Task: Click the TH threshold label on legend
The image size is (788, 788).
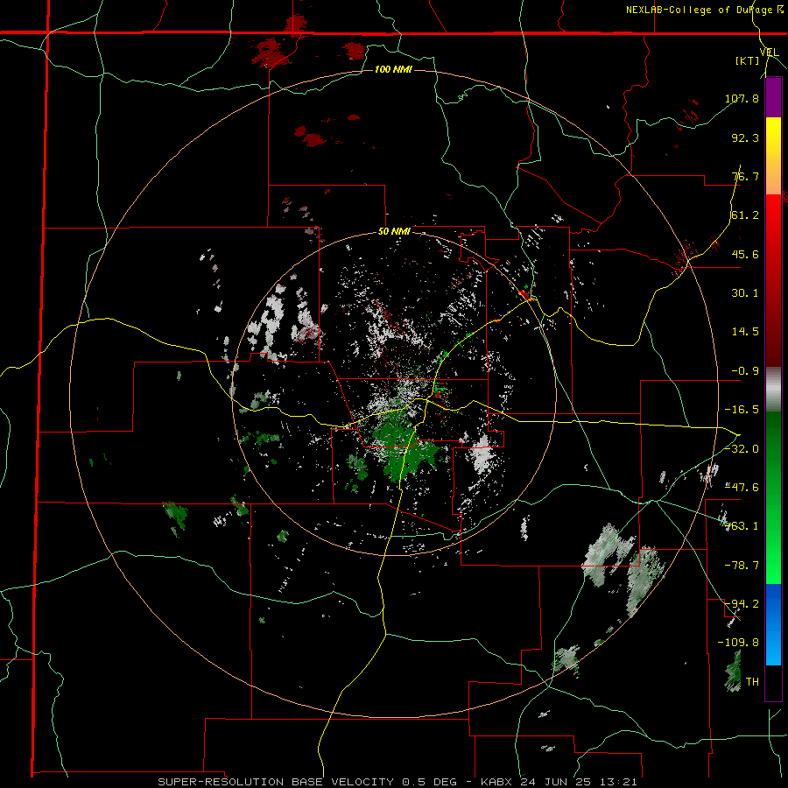Action: click(752, 682)
